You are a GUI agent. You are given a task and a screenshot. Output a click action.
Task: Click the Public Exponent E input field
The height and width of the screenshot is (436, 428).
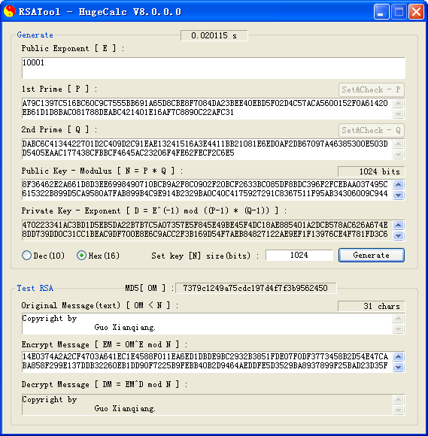tap(213, 68)
